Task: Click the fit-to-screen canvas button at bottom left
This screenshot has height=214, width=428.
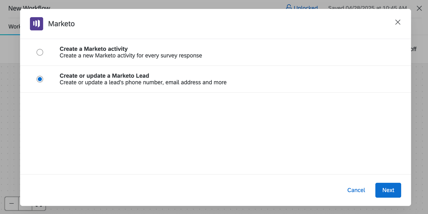Action: 39,208
